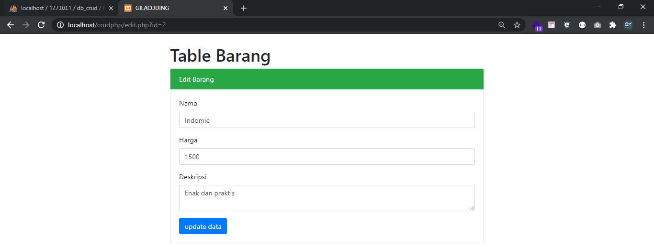Click the camera screenshot extension icon
This screenshot has width=654, height=247.
click(598, 25)
